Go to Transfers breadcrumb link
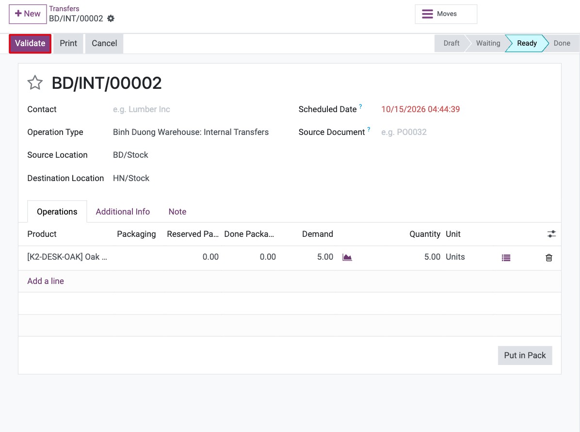This screenshot has width=580, height=432. 64,9
